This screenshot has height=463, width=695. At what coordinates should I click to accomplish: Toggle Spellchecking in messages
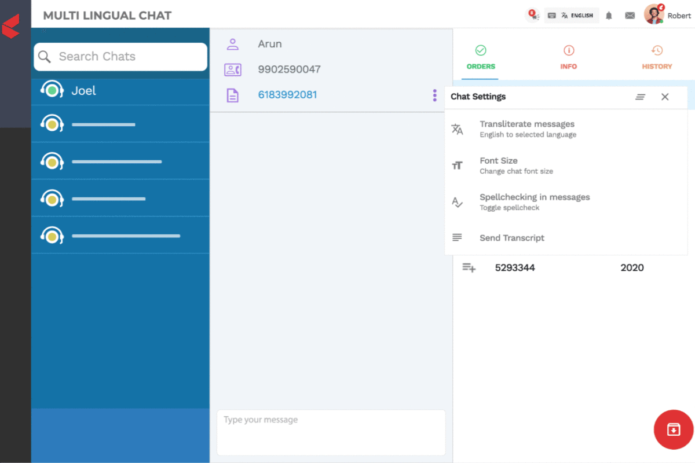click(566, 201)
